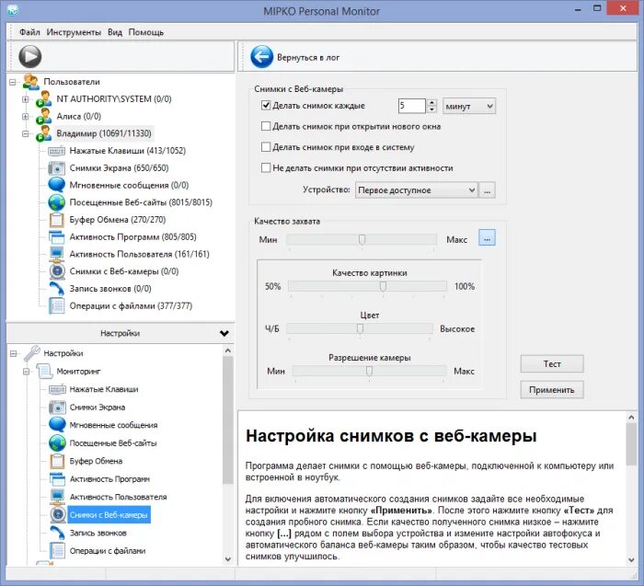Click phone icon beside Запись звонков (0/0)
This screenshot has width=644, height=586.
(57, 289)
